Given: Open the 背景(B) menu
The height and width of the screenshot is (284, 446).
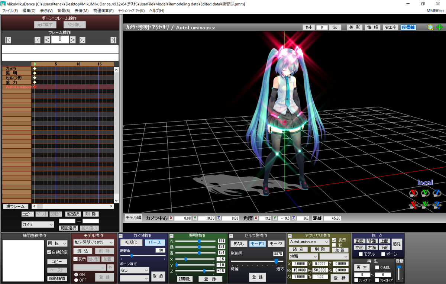Looking at the screenshot, I should [64, 10].
